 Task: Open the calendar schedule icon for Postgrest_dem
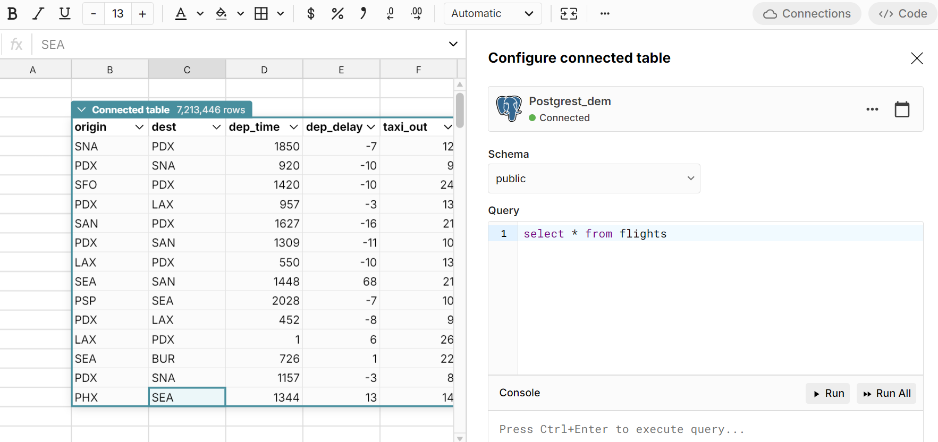[902, 109]
